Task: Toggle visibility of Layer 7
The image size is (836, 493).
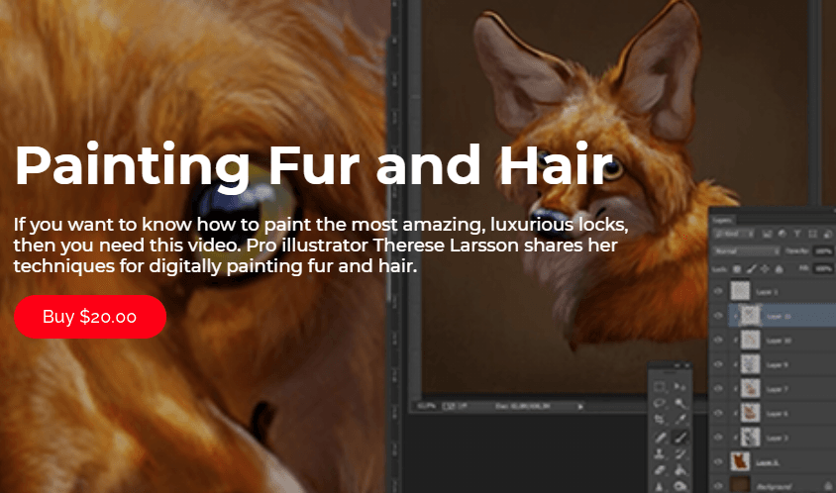Action: [718, 389]
